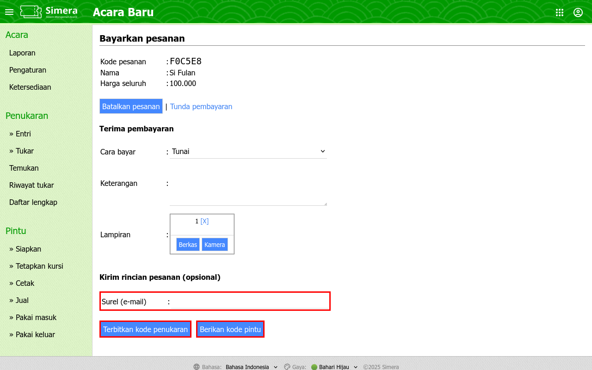The width and height of the screenshot is (592, 370).
Task: Open the Bahasa Indonesia language dropdown
Action: (252, 367)
